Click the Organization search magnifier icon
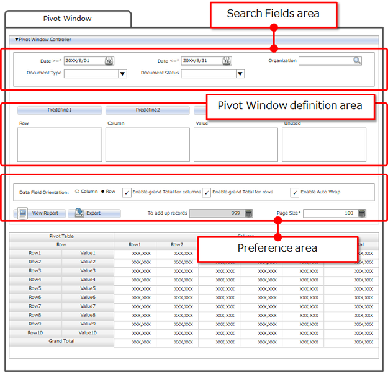Screen dimensions: 388x372 357,61
